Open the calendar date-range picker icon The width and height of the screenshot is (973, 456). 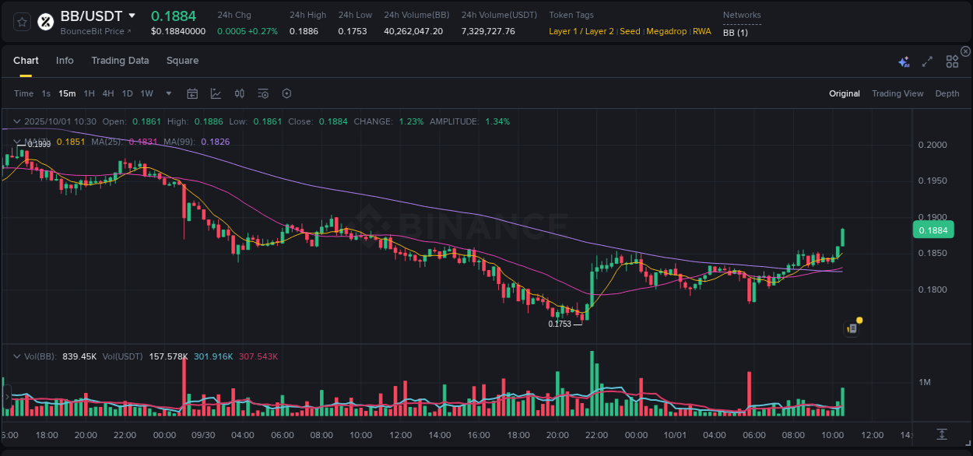tap(192, 93)
